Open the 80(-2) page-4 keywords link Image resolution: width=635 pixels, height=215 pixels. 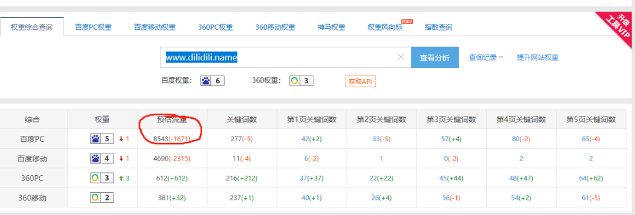521,139
